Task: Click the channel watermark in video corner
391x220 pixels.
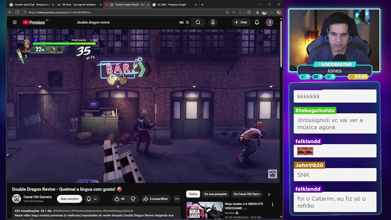Action: [272, 174]
